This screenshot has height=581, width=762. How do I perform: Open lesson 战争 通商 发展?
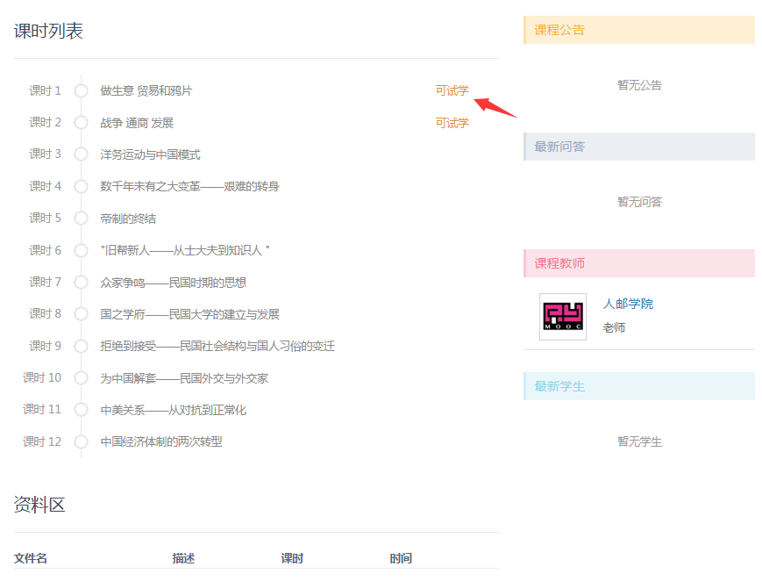137,123
